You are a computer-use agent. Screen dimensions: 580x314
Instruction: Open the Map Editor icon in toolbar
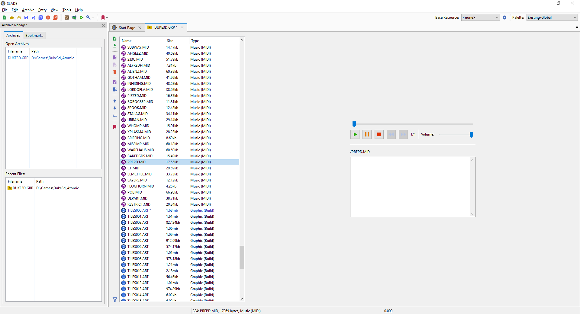[74, 18]
